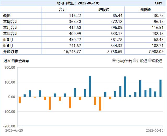Screen dimensions: 167x136
Task: Select the 沪股通 radio button
Action: pyautogui.click(x=135, y=61)
